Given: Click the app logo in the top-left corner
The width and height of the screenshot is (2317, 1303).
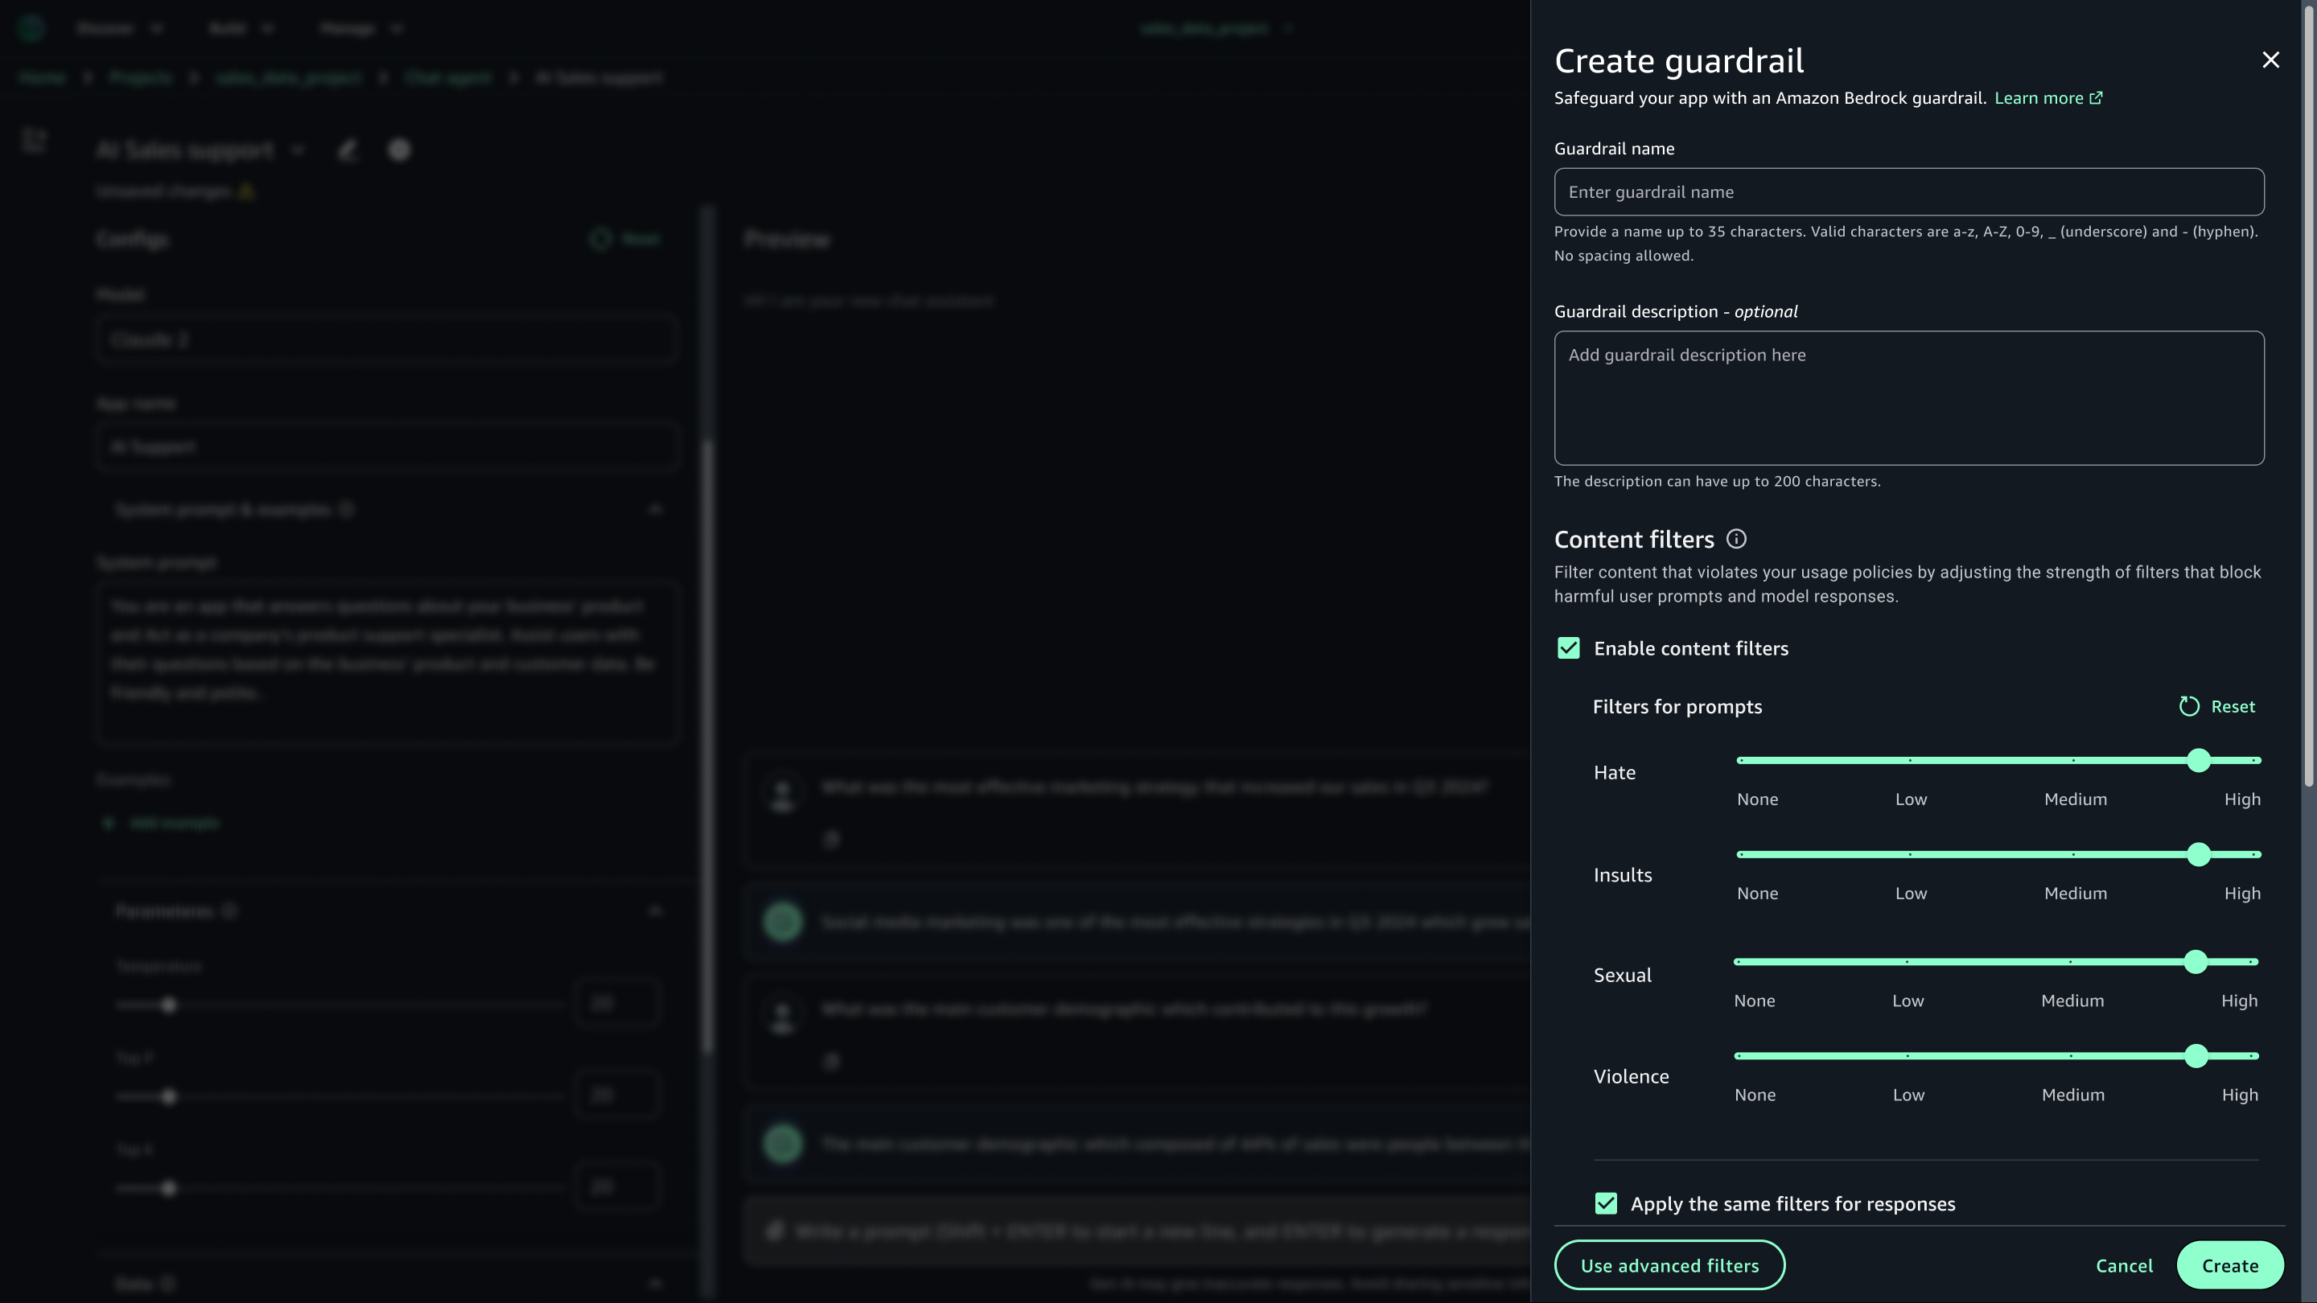Looking at the screenshot, I should click(x=31, y=28).
